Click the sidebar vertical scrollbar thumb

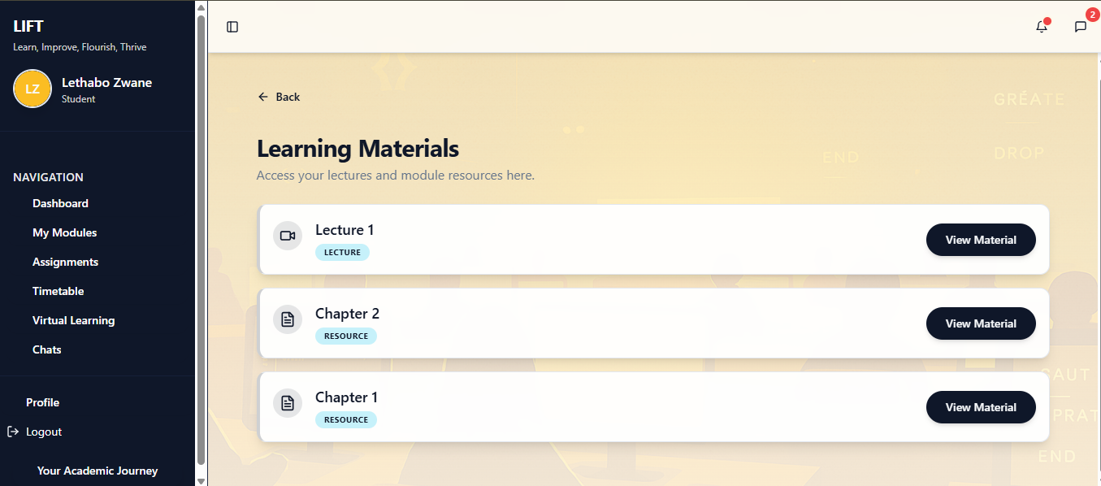(x=202, y=240)
